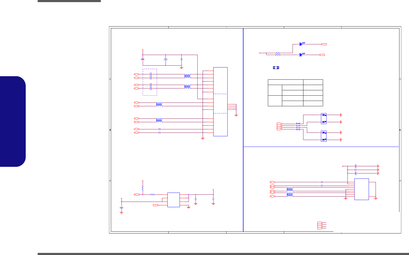Image resolution: width=409 pixels, height=255 pixels.
Task: Select the red input port left of the IC
Action: point(156,205)
